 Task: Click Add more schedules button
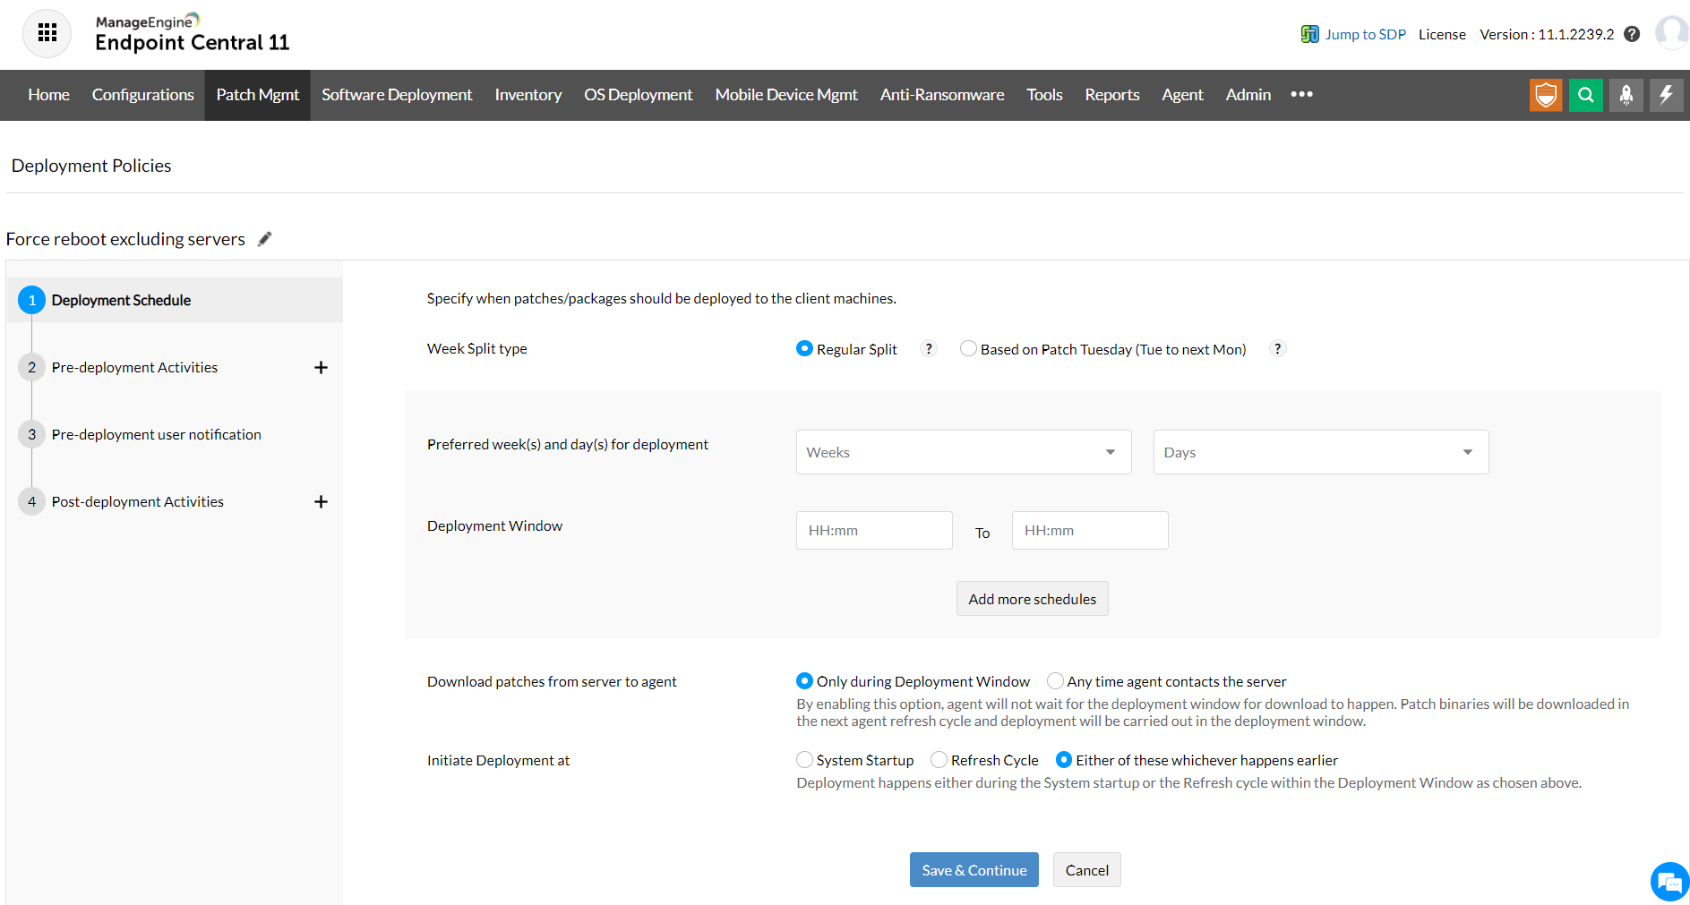click(x=1032, y=599)
